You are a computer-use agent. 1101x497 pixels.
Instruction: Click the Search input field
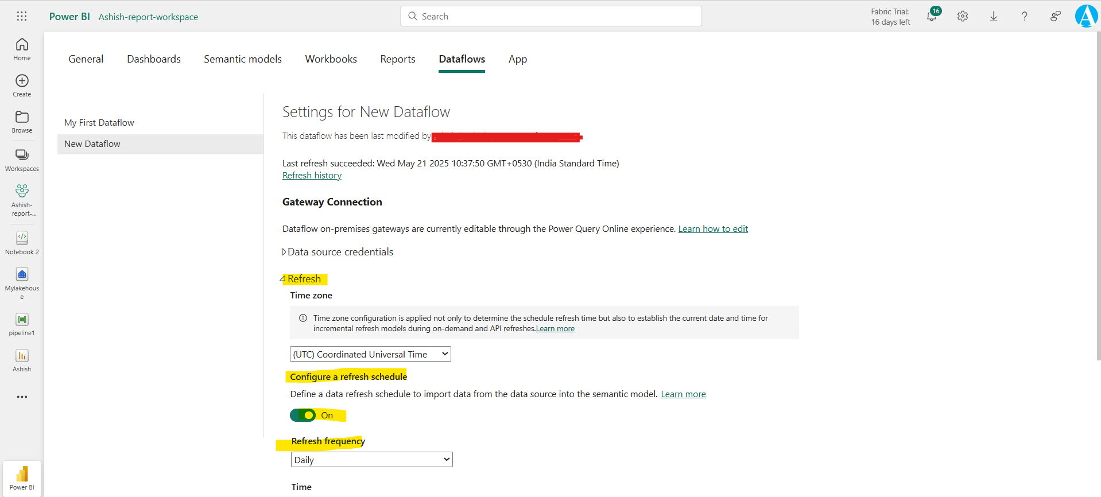click(551, 16)
